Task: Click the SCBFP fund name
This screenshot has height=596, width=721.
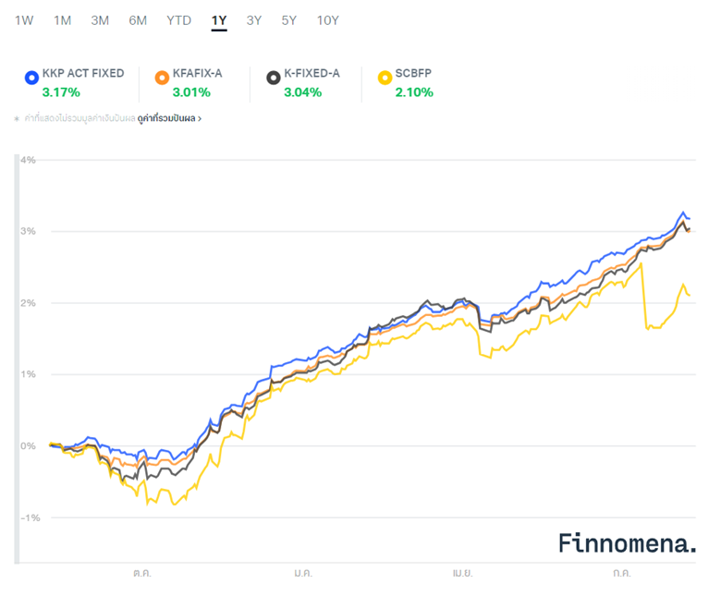Action: click(413, 74)
